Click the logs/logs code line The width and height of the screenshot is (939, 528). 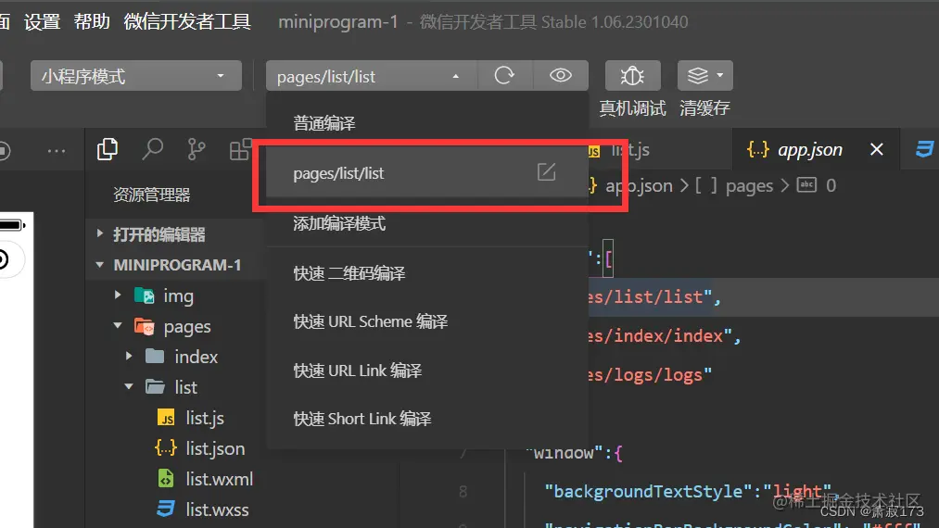(650, 375)
